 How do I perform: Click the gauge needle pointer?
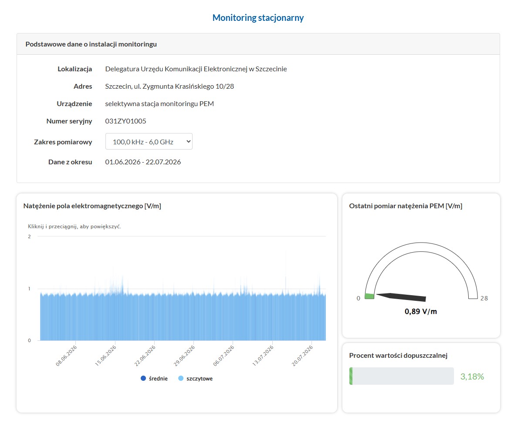click(x=401, y=296)
